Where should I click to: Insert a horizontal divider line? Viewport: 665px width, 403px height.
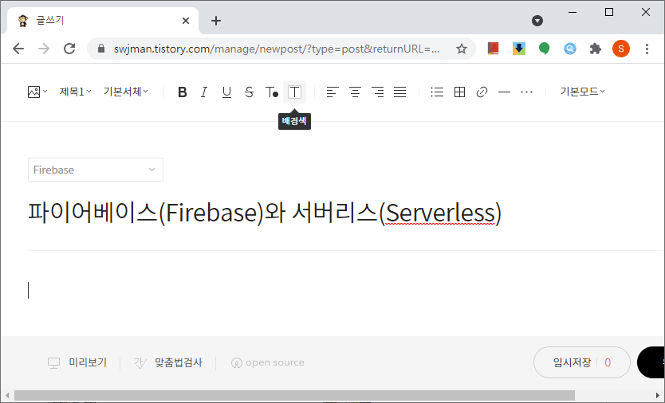coord(504,92)
